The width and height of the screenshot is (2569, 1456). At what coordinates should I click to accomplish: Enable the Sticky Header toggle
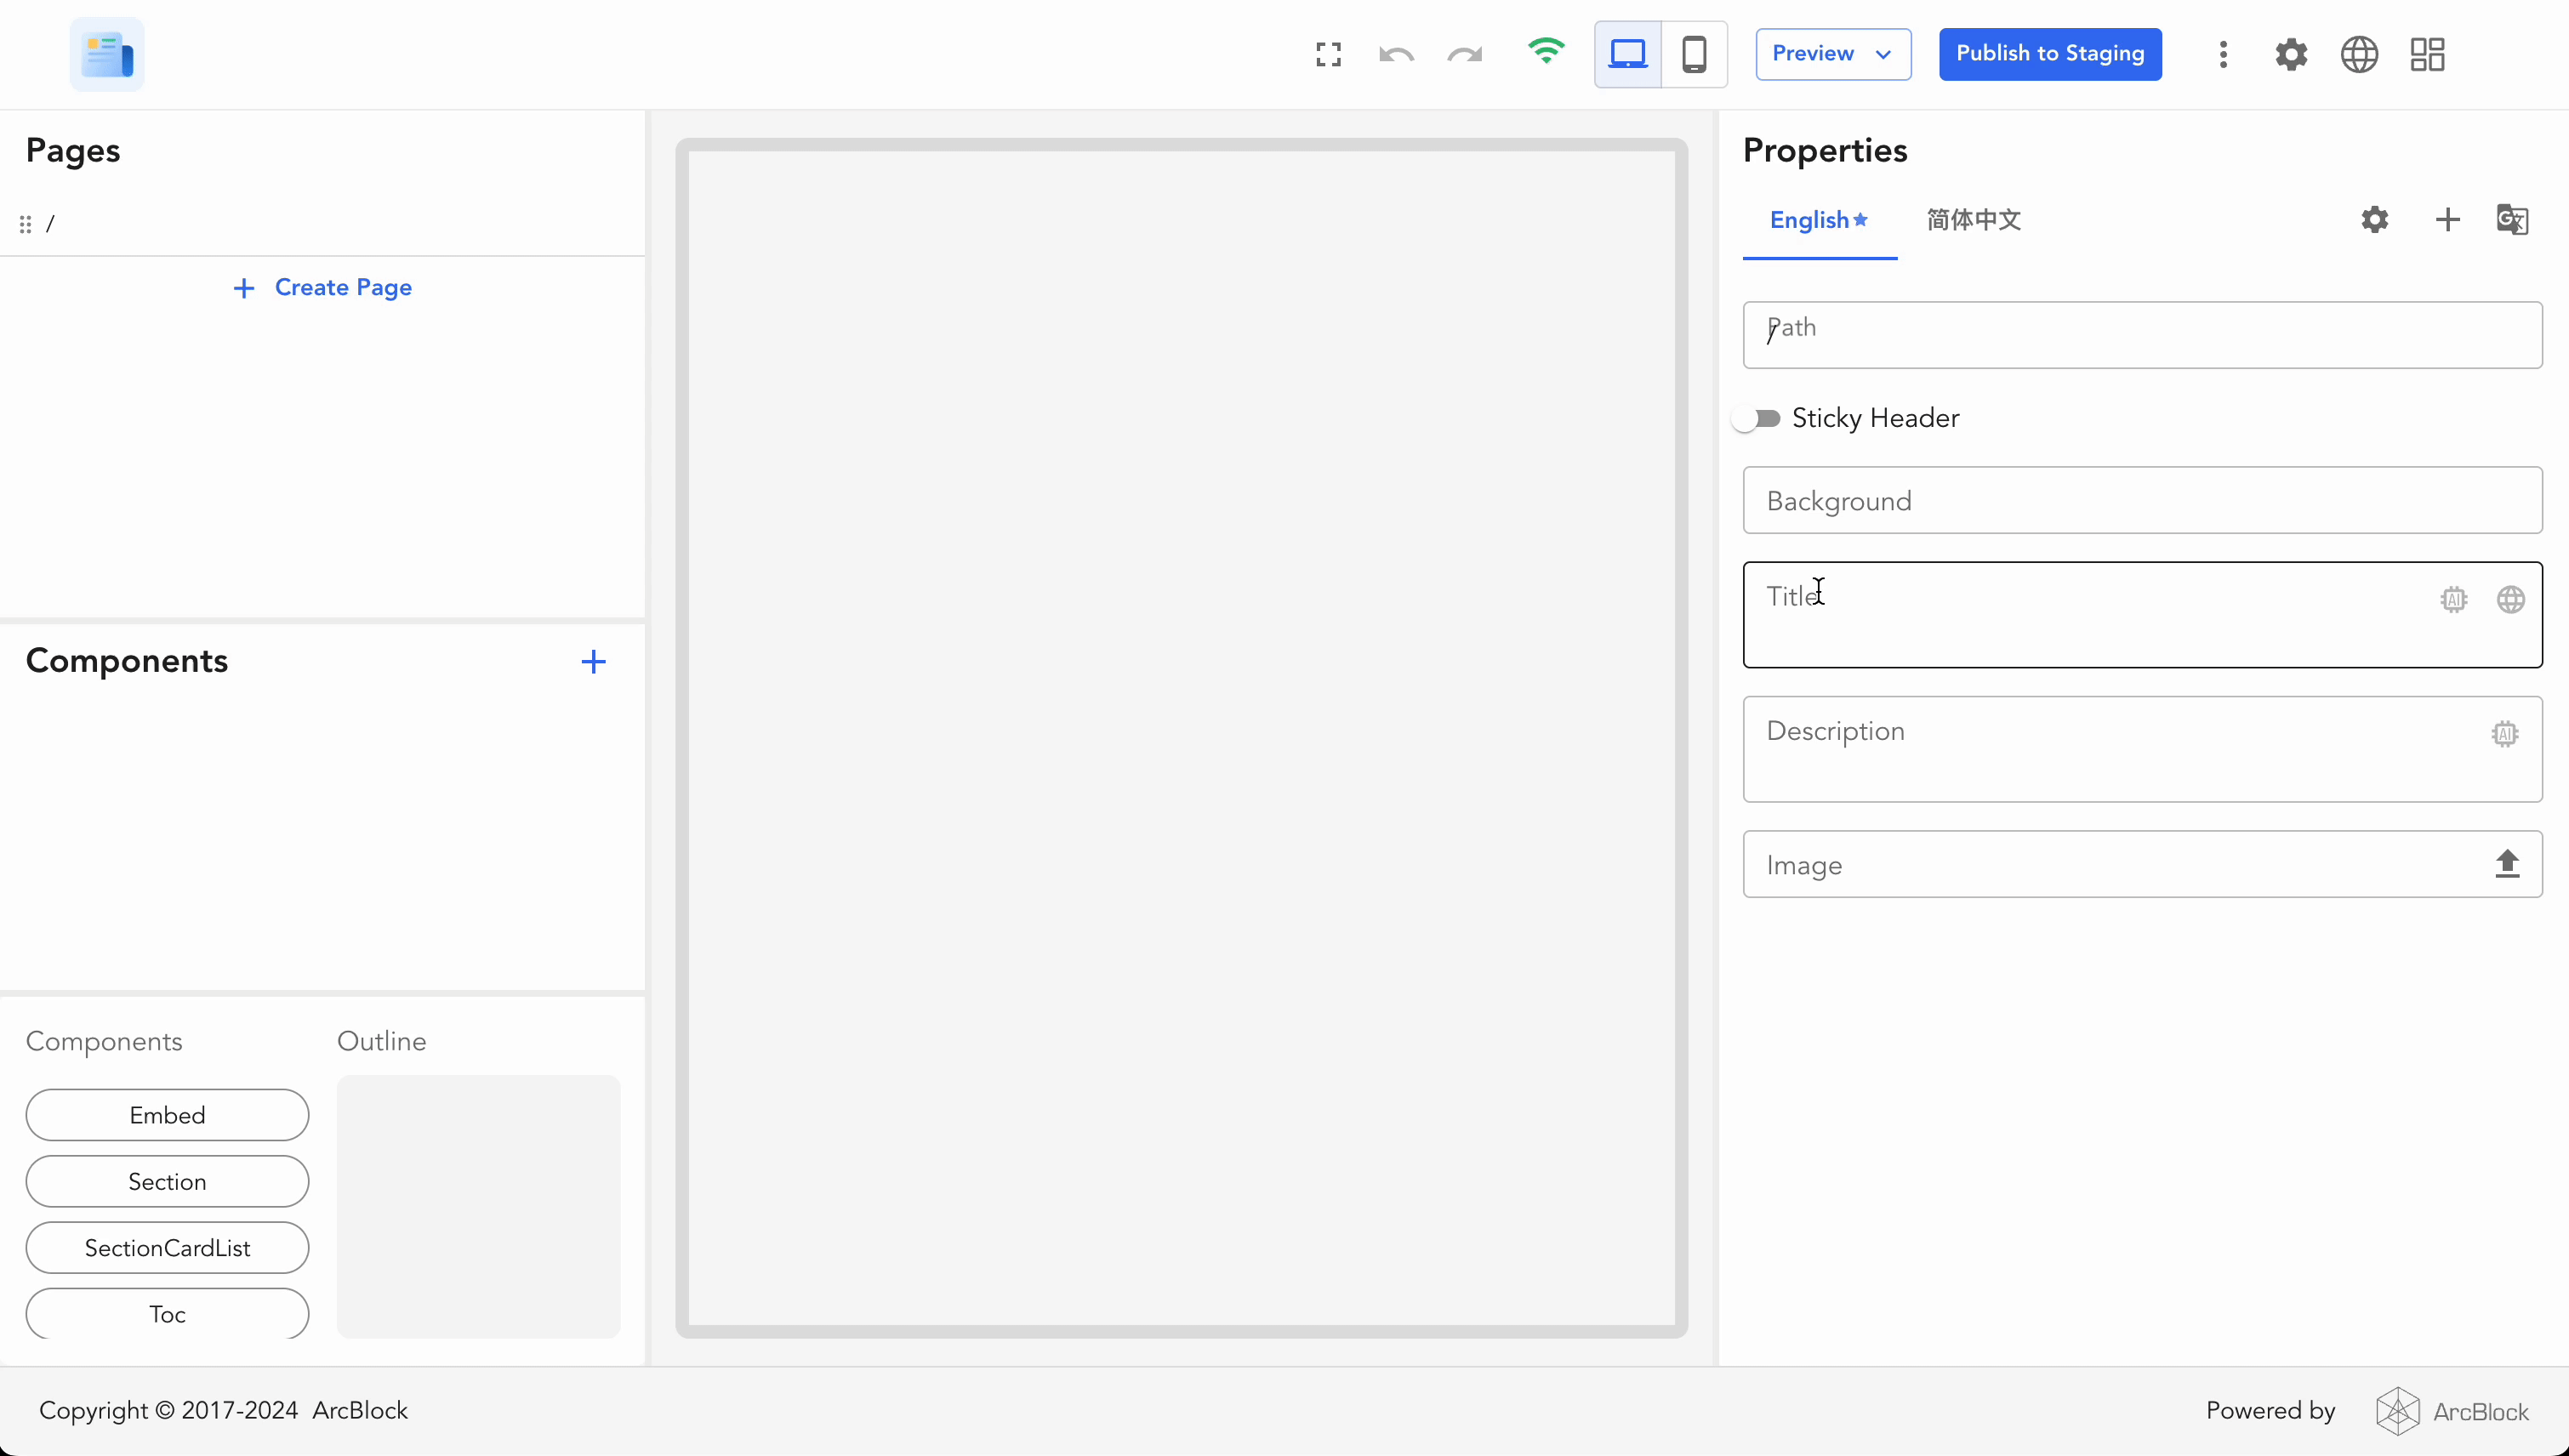click(1758, 418)
